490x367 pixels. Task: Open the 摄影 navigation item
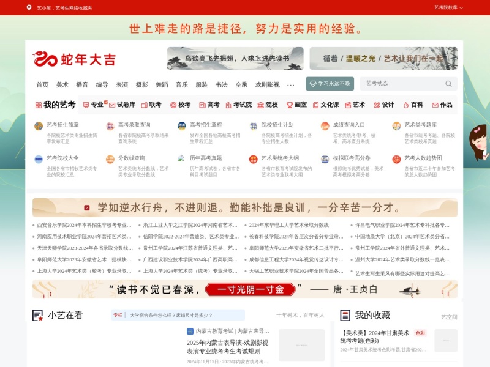tap(142, 84)
